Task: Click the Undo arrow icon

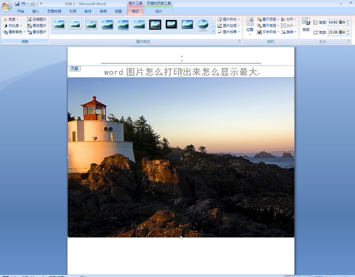Action: pyautogui.click(x=23, y=4)
